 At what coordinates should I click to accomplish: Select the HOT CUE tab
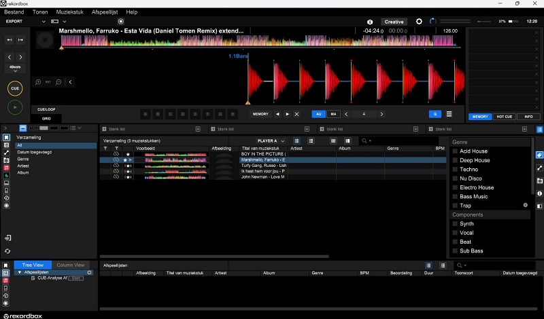coord(504,117)
